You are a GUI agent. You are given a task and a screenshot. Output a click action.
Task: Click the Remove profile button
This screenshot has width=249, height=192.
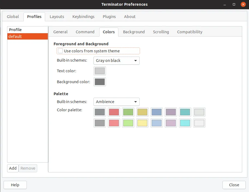click(x=28, y=168)
